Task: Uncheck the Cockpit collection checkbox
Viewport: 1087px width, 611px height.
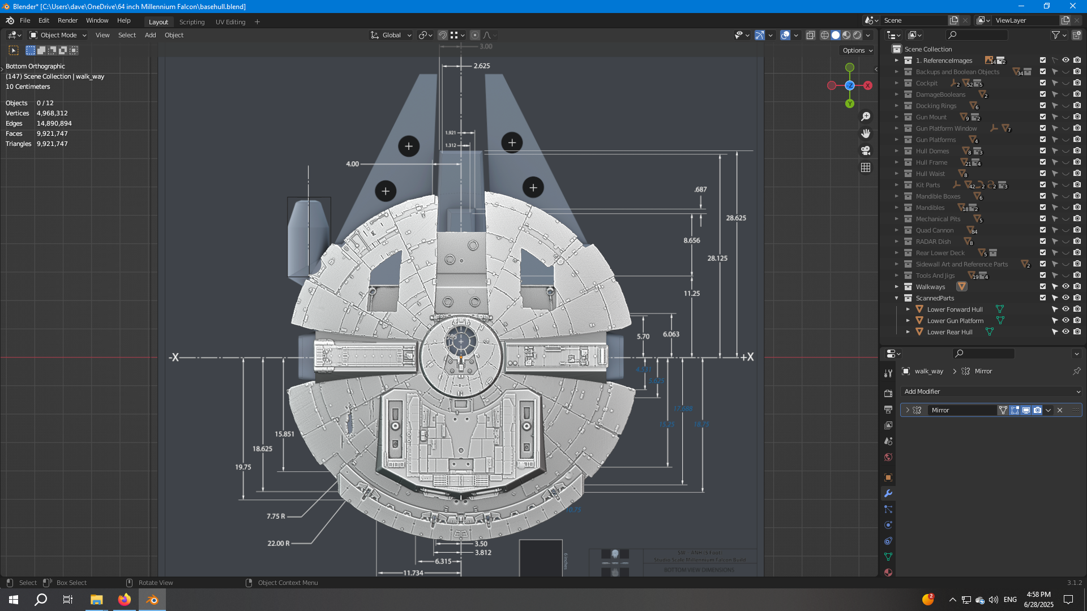Action: click(x=1043, y=83)
